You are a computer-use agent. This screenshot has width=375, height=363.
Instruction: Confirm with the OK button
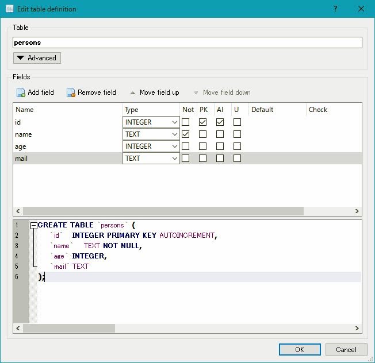pyautogui.click(x=299, y=349)
